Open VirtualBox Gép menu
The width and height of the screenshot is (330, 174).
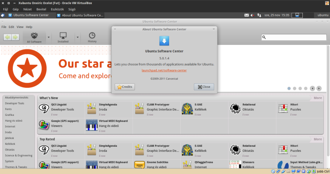(16, 9)
